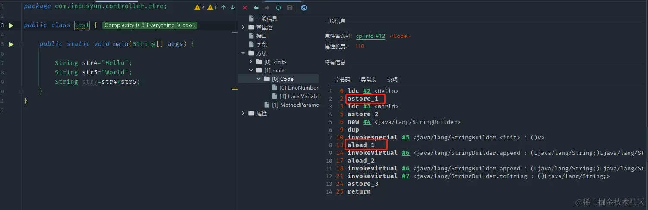Click the yellow warning icon showing 2
The image size is (648, 210).
[199, 7]
